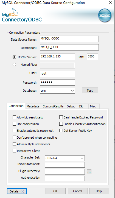Click the Test connection button
Screen dimensions: 115x198
coord(90,91)
